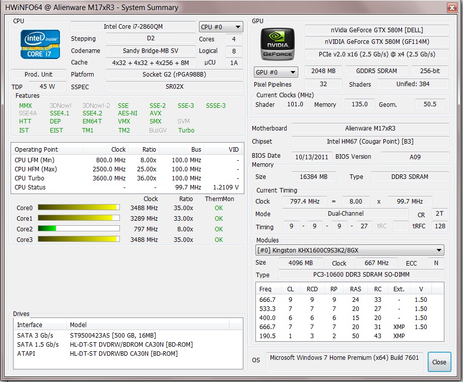Click the RAS column header
Image resolution: width=463 pixels, height=382 pixels.
click(x=356, y=289)
